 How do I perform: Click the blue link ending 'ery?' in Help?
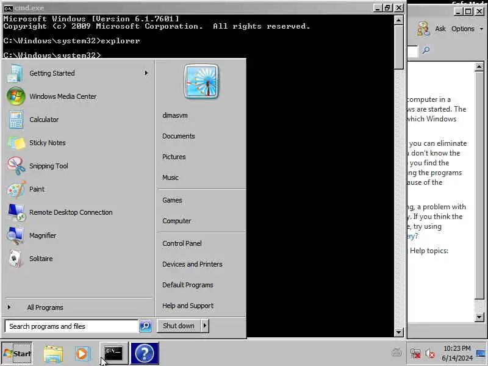click(413, 236)
